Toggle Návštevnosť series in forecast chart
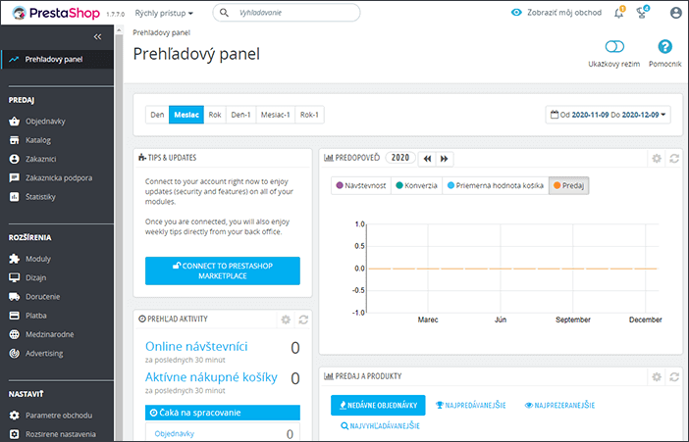Image resolution: width=689 pixels, height=442 pixels. tap(360, 185)
